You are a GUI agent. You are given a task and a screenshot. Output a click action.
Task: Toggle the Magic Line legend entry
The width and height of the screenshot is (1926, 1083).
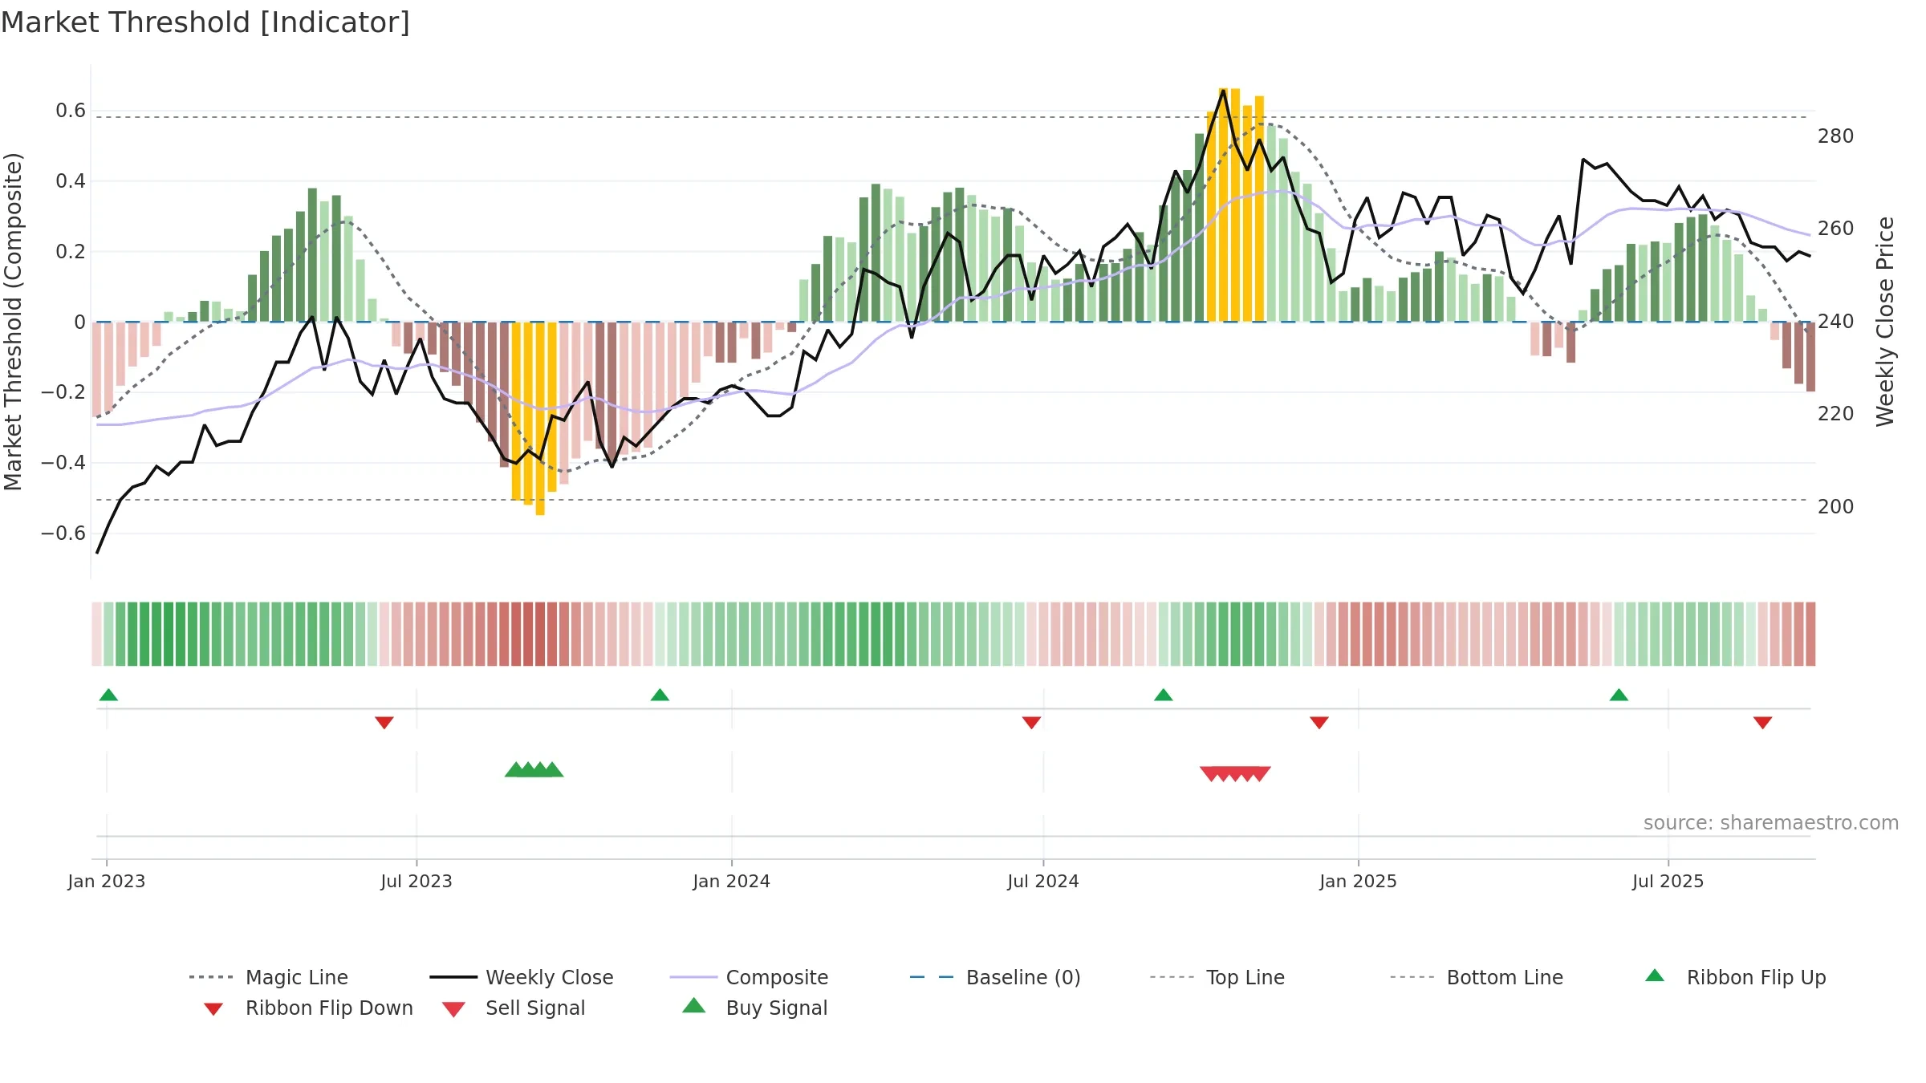(x=269, y=977)
